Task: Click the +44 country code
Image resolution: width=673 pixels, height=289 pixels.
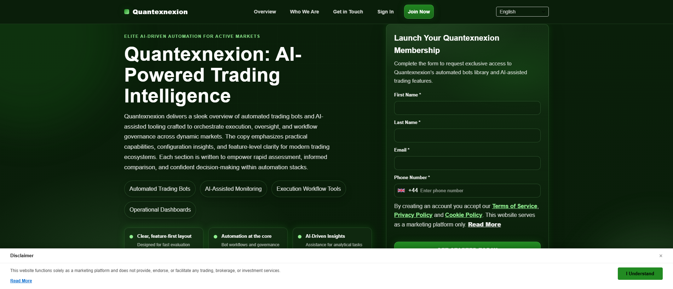Action: point(413,190)
